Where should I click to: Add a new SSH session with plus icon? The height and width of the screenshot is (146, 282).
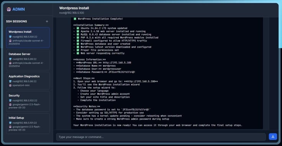[47, 21]
